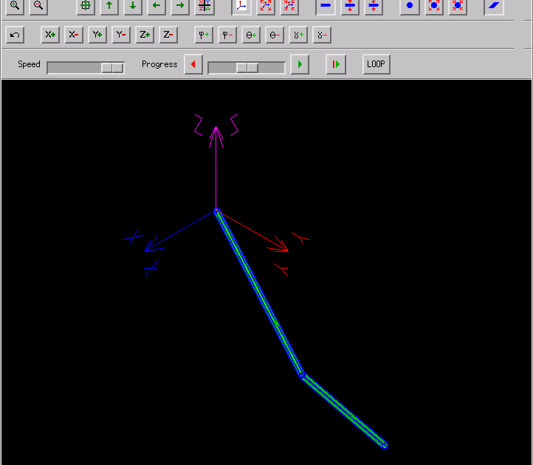Rotate with the phi minus button
This screenshot has height=465, width=533.
coord(227,35)
